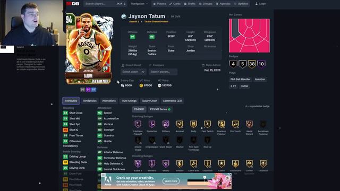Click the Limitless Takeoff badge icon
This screenshot has height=191, width=340.
138,124
